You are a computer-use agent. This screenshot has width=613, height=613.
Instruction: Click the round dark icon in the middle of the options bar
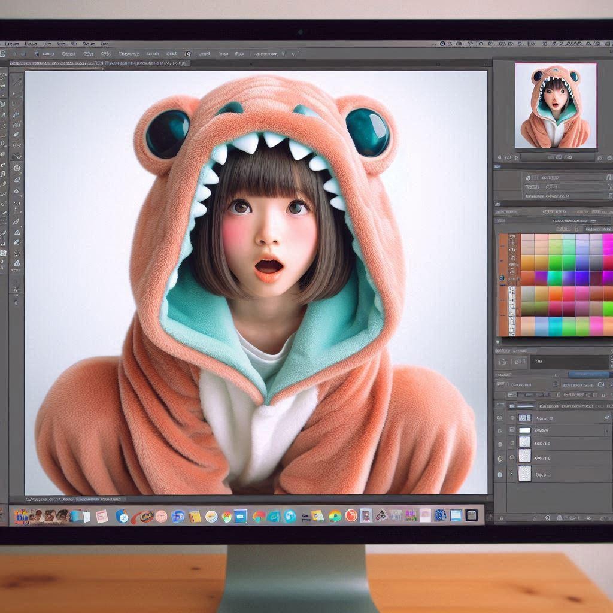187,53
